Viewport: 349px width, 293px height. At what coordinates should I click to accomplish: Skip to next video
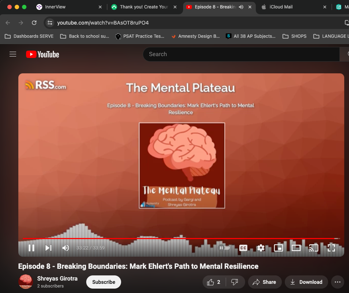[48, 248]
